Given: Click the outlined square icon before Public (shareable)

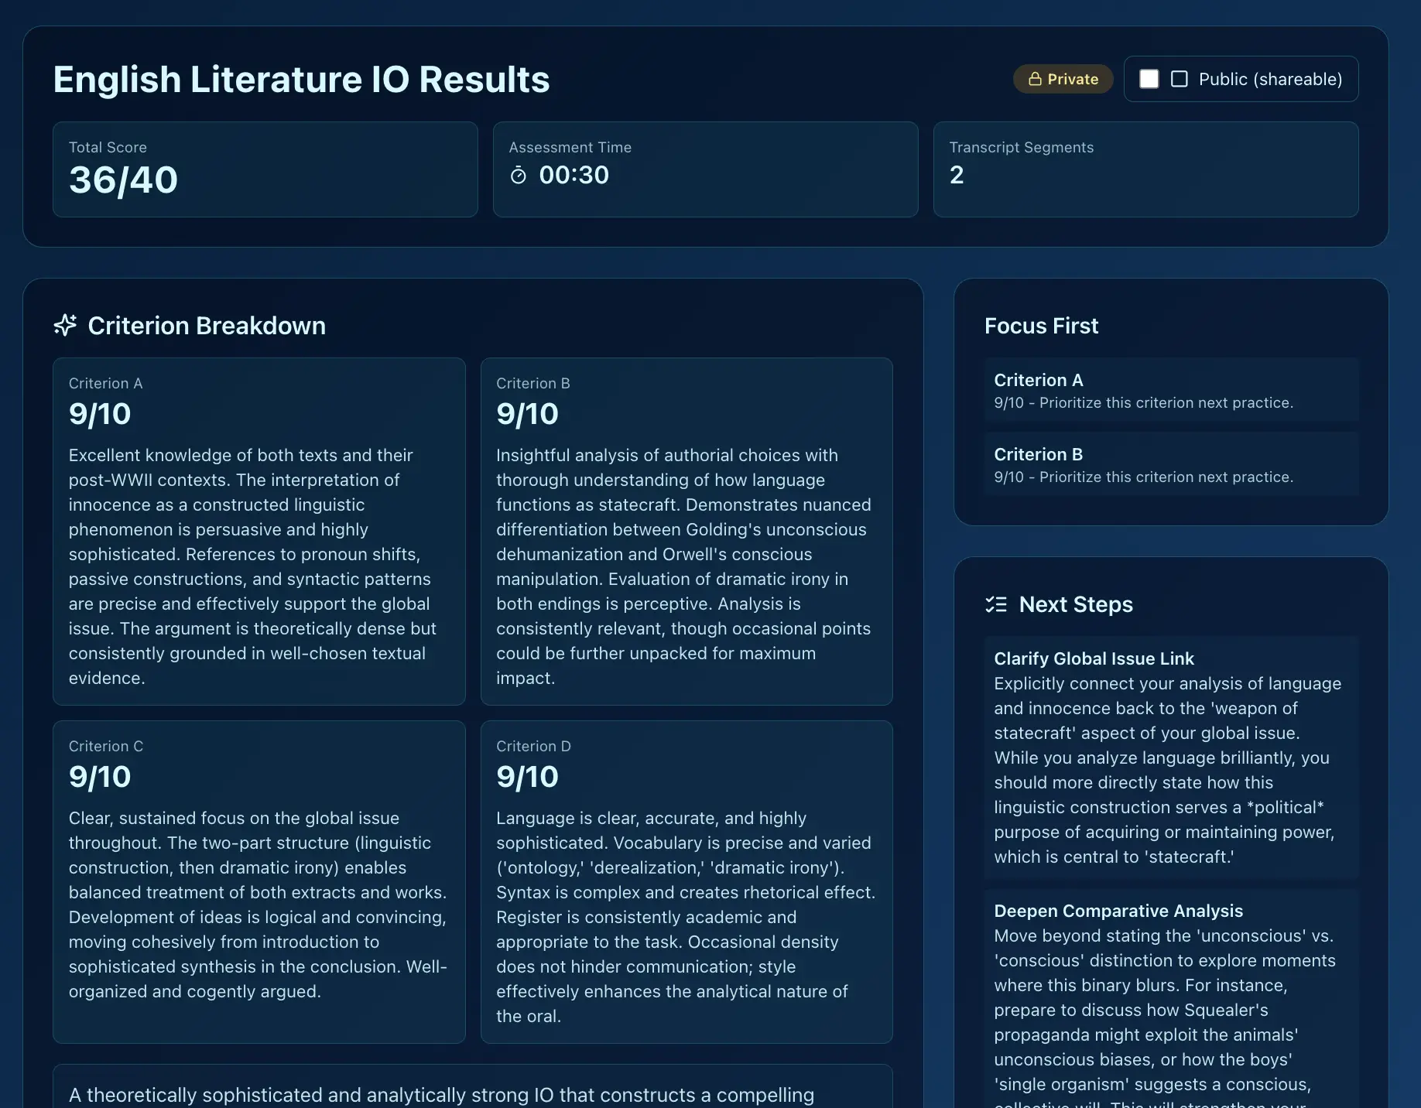Looking at the screenshot, I should coord(1180,79).
